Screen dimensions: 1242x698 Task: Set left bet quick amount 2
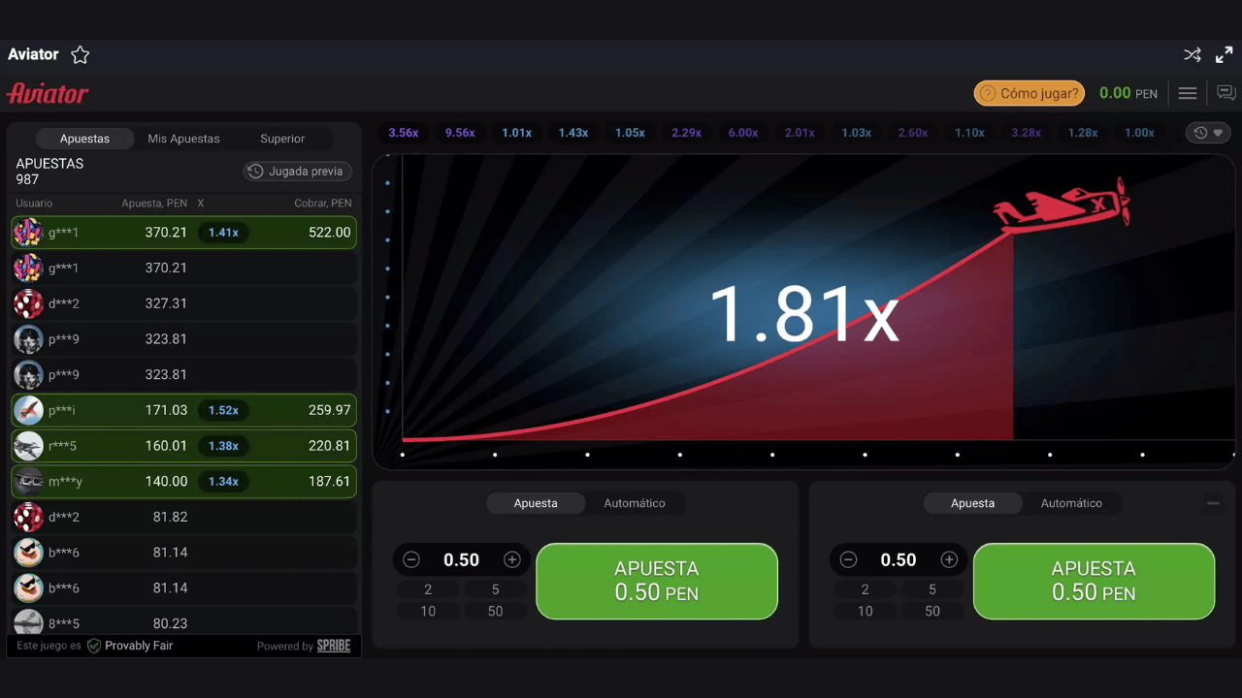point(428,589)
